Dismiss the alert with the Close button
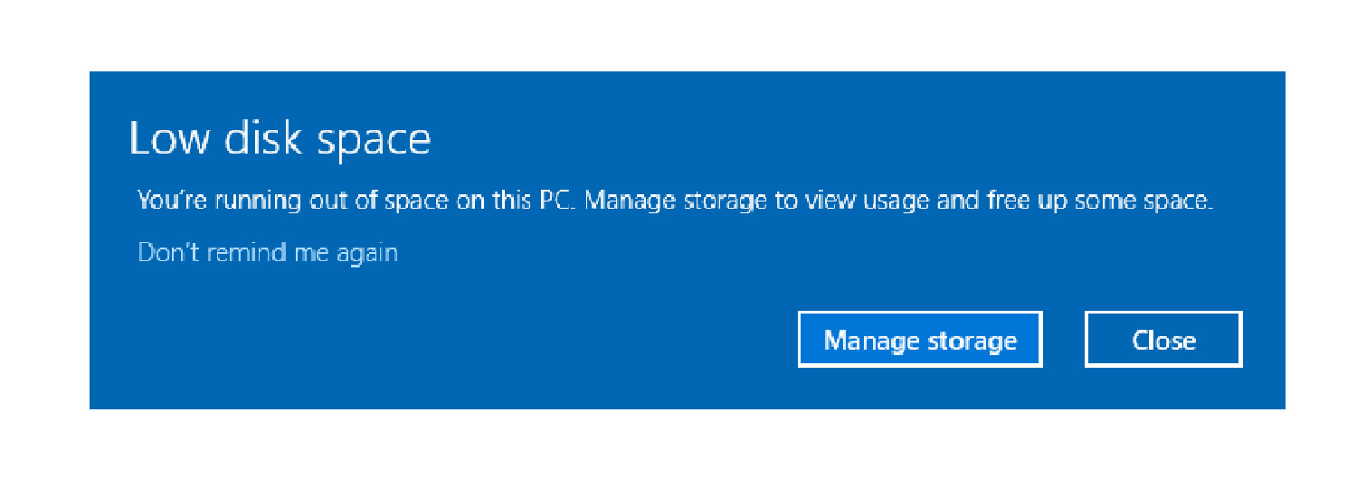 (x=1163, y=340)
